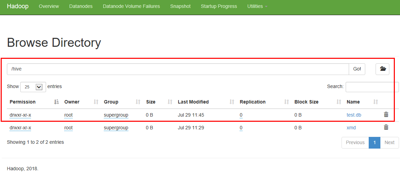Open the parent directory folder icon
This screenshot has height=173, width=400.
[382, 69]
